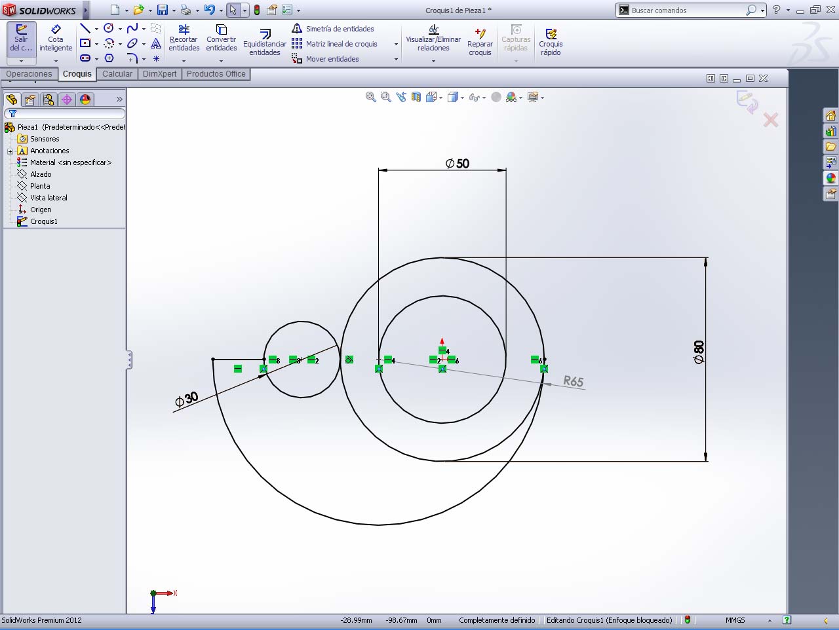Open the DisplayManager color ball tab
The height and width of the screenshot is (630, 839).
85,100
